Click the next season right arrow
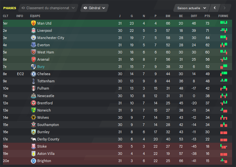Screen dimensions: 236x167 pyautogui.click(x=225, y=8)
